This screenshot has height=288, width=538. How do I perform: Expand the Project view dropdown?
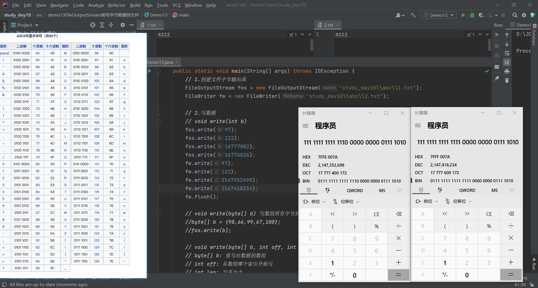click(37, 25)
